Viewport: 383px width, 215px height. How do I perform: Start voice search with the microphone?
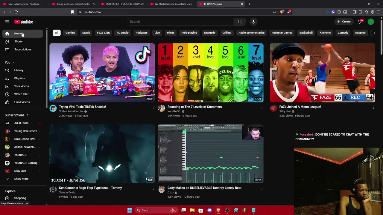pyautogui.click(x=253, y=21)
